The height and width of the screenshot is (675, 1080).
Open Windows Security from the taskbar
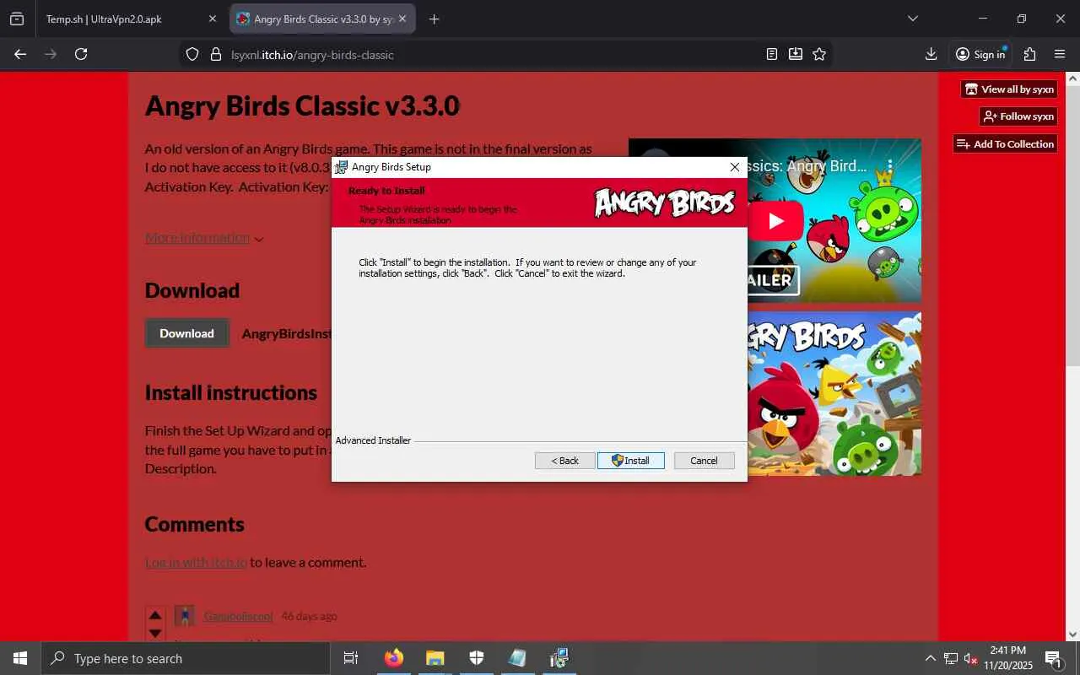476,658
